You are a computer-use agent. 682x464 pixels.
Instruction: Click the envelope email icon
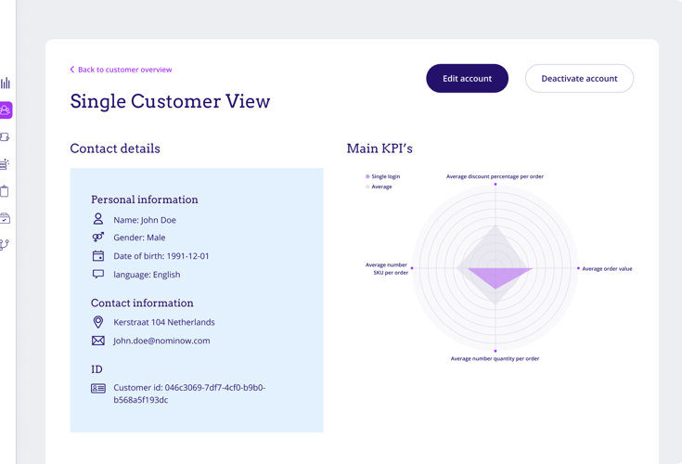click(x=98, y=341)
